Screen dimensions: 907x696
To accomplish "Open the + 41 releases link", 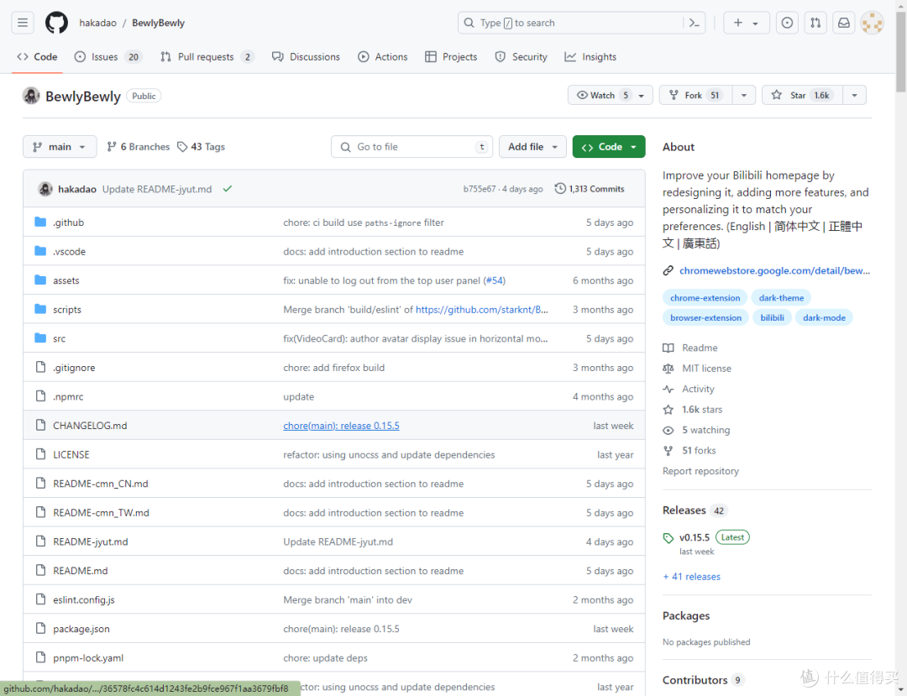I will tap(691, 577).
